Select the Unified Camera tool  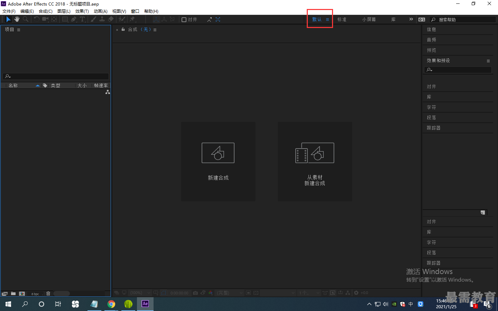(45, 19)
